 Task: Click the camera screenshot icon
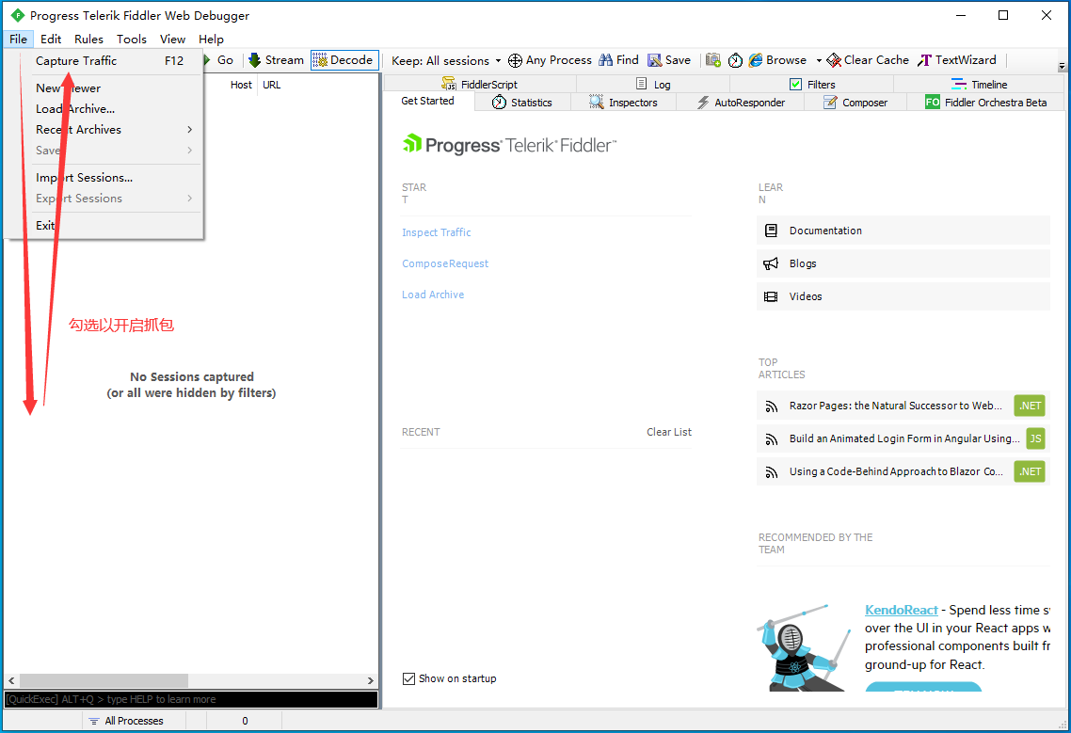713,60
